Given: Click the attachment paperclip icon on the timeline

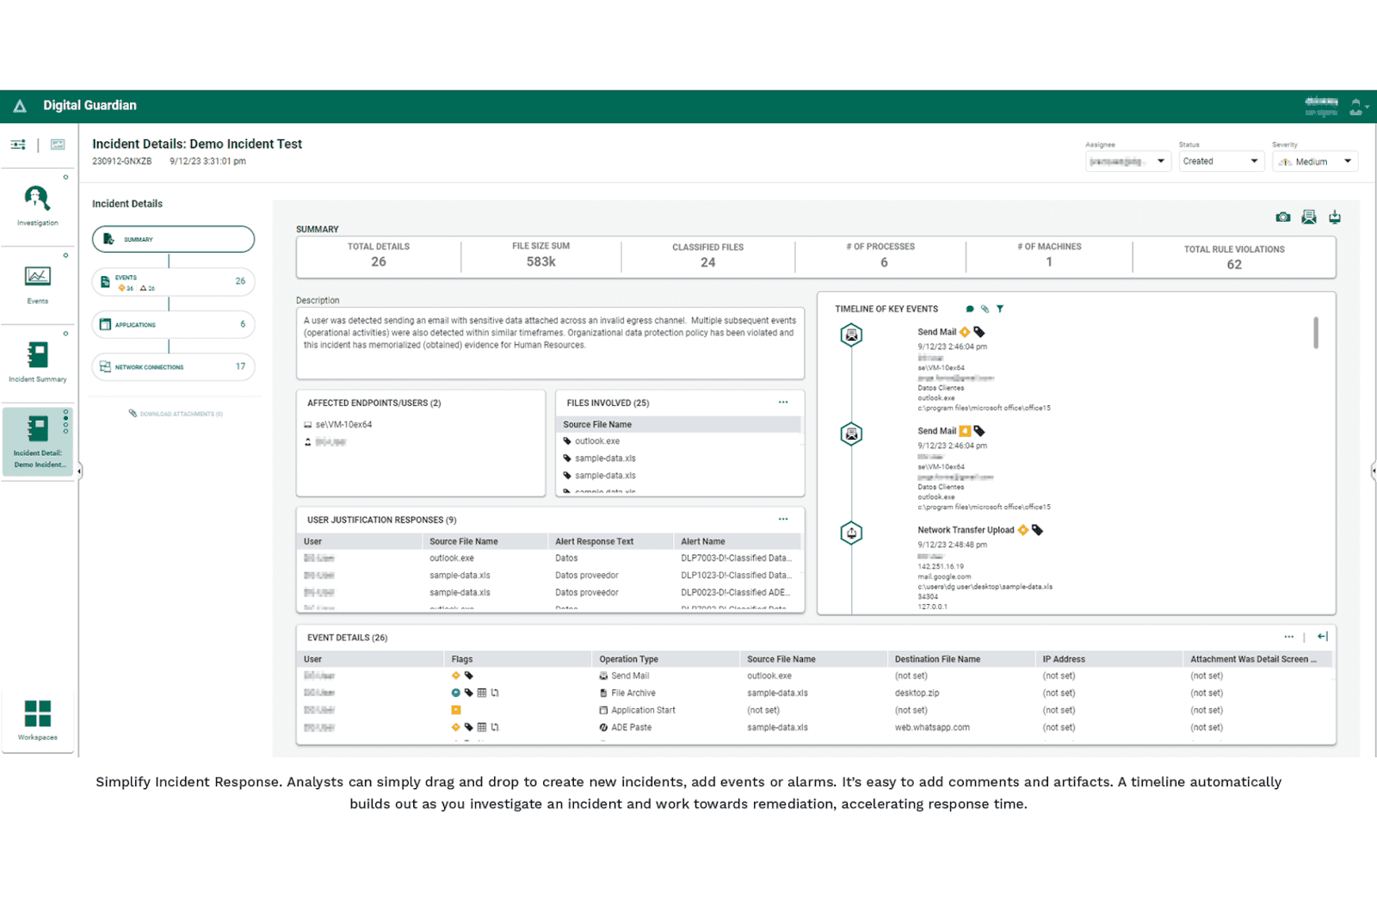Looking at the screenshot, I should [x=985, y=308].
